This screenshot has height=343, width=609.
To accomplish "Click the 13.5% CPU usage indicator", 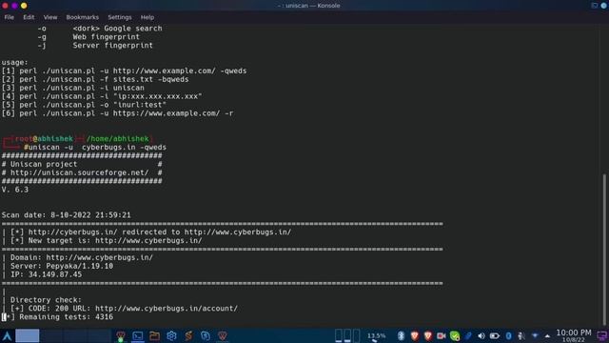I will point(376,336).
